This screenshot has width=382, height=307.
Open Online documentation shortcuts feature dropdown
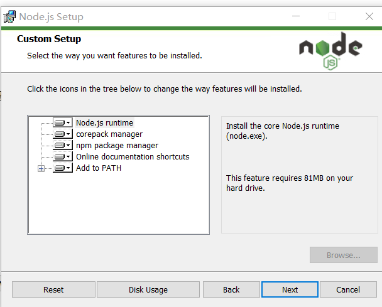coord(63,156)
